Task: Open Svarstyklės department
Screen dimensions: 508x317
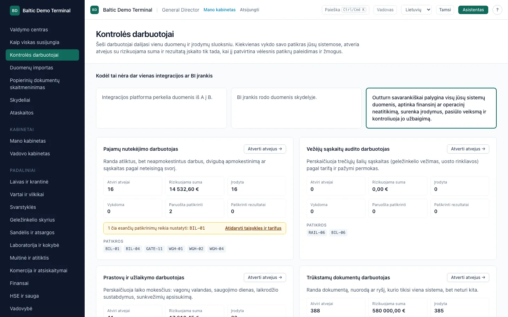Action: [x=42, y=207]
